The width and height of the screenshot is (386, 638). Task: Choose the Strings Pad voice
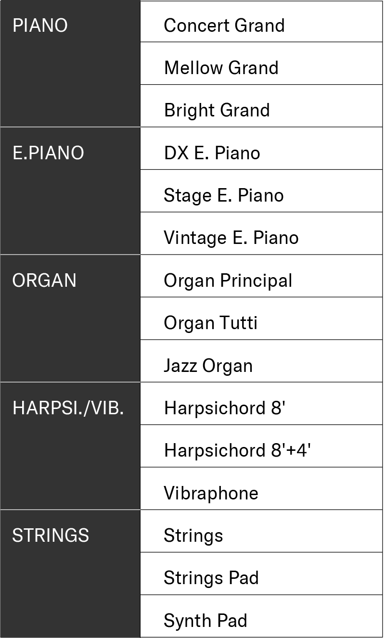[211, 578]
